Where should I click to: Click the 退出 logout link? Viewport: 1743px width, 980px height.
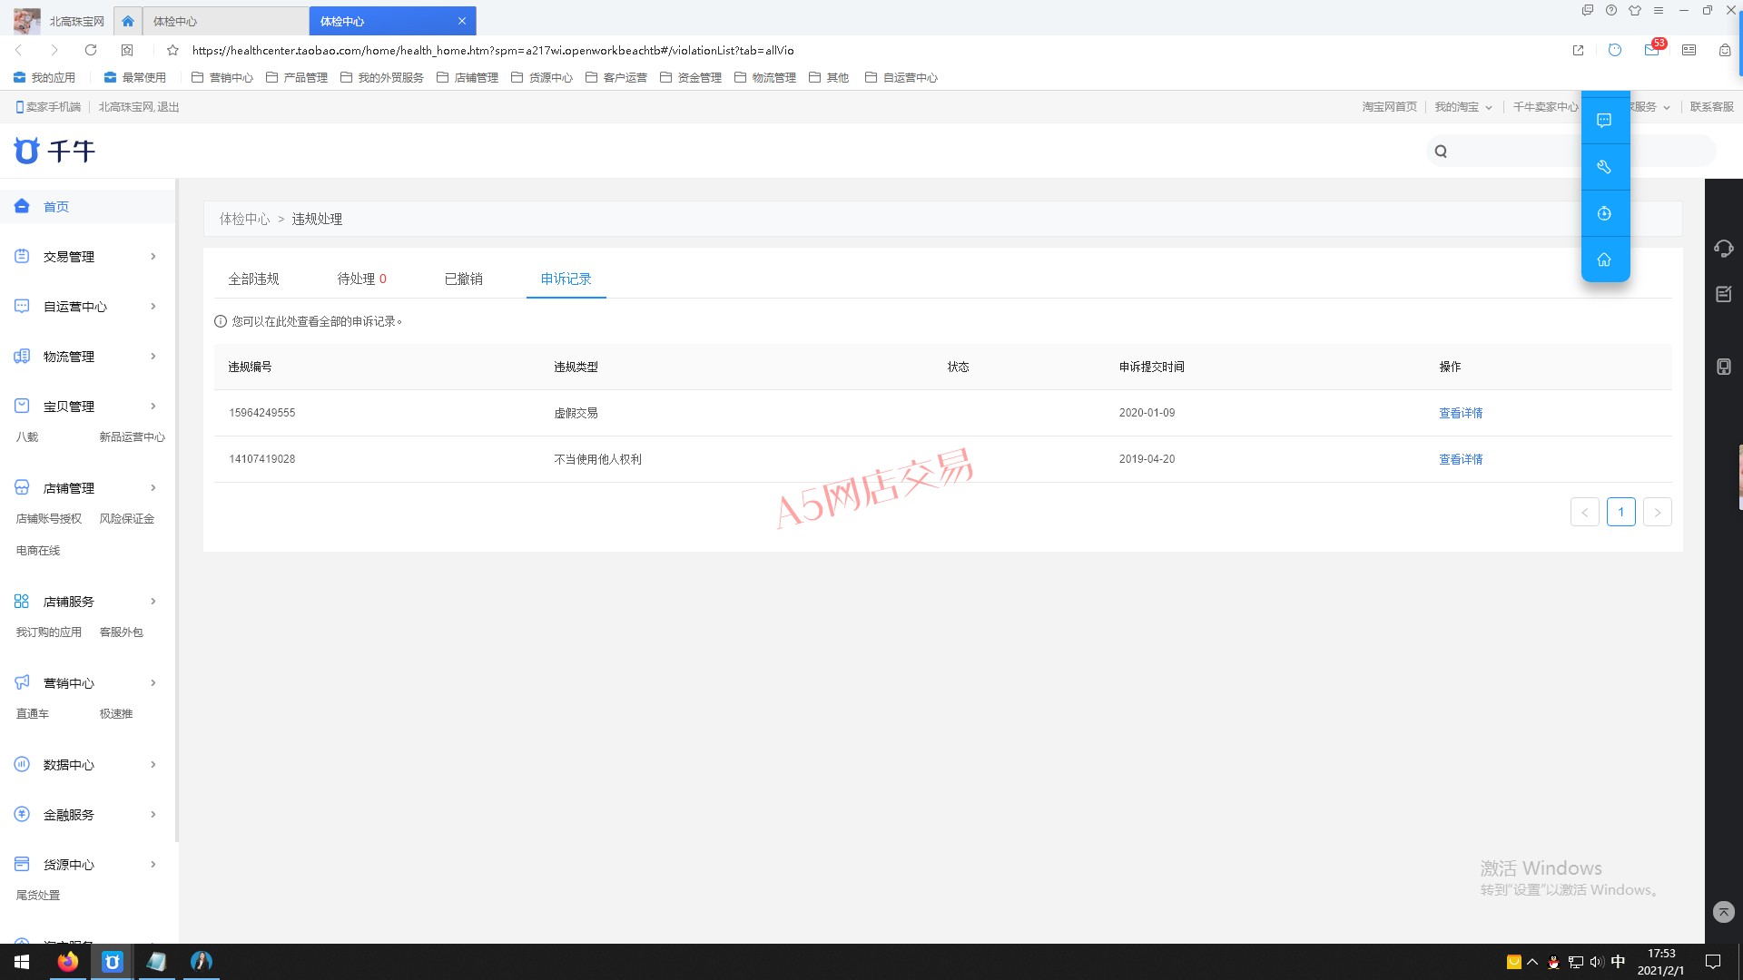pos(168,107)
